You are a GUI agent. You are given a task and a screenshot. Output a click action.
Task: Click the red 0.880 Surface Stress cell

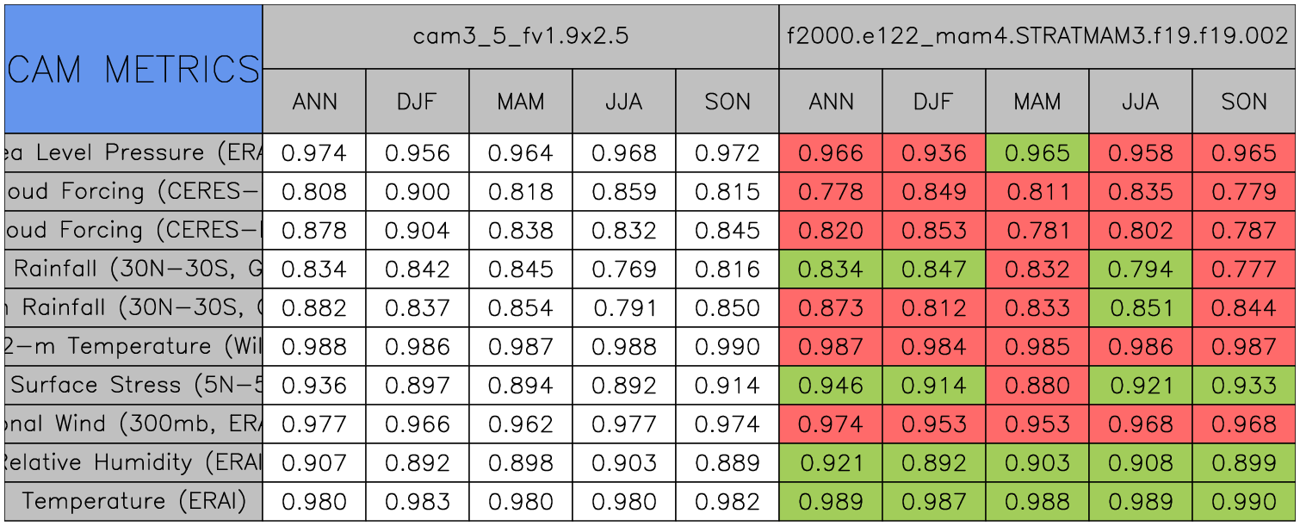coord(1037,386)
